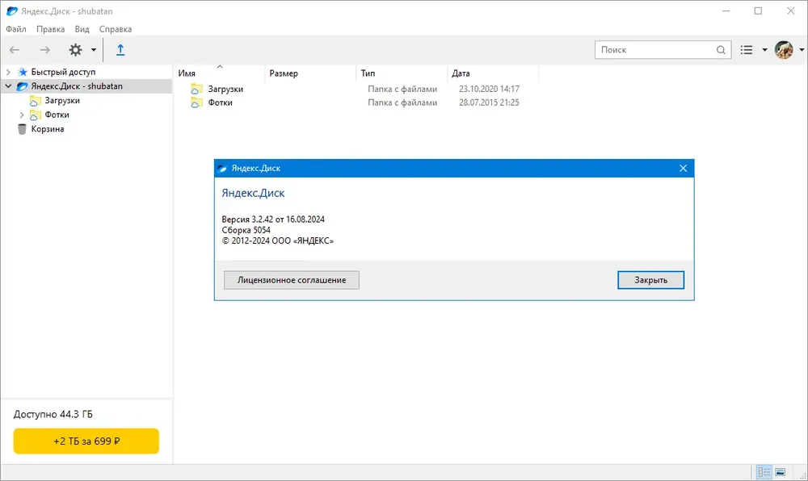The height and width of the screenshot is (481, 808).
Task: Maximize the Яндекс.Диск main window
Action: 758,10
